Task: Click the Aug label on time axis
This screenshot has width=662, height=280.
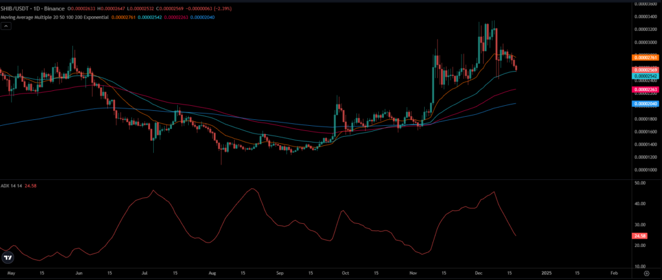Action: (213, 273)
